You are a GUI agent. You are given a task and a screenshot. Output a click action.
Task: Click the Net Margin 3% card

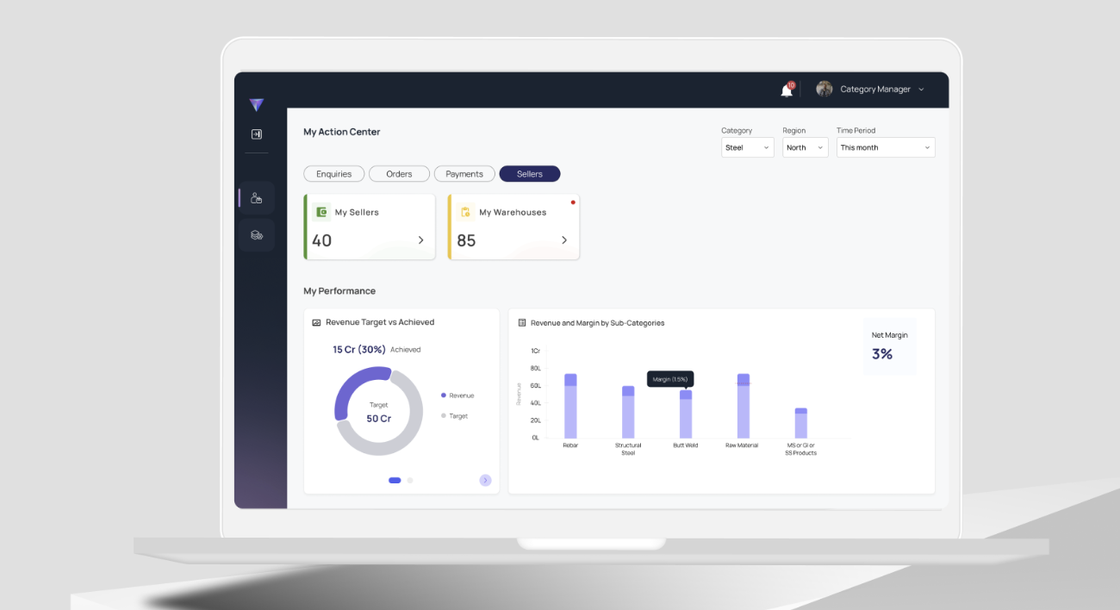(889, 345)
